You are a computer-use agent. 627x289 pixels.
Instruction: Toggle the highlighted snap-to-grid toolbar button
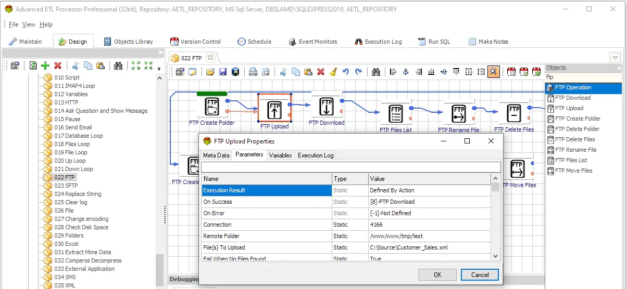point(493,72)
